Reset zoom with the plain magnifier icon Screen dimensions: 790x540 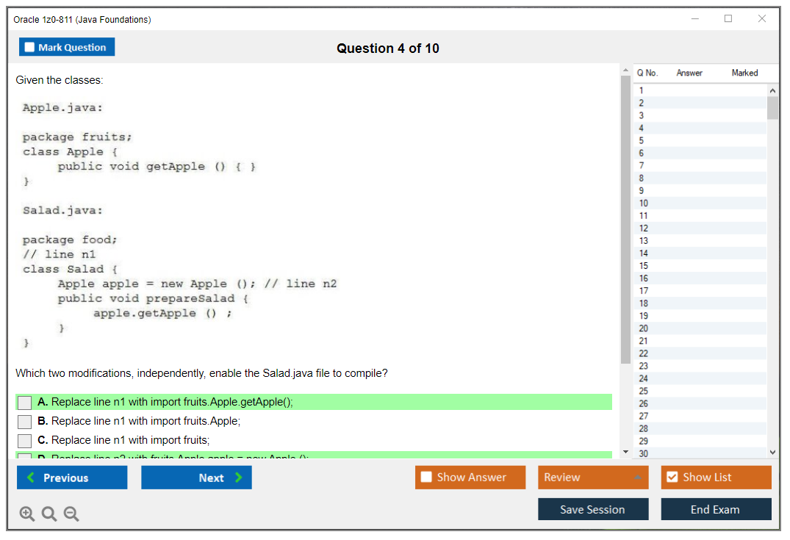pos(49,514)
